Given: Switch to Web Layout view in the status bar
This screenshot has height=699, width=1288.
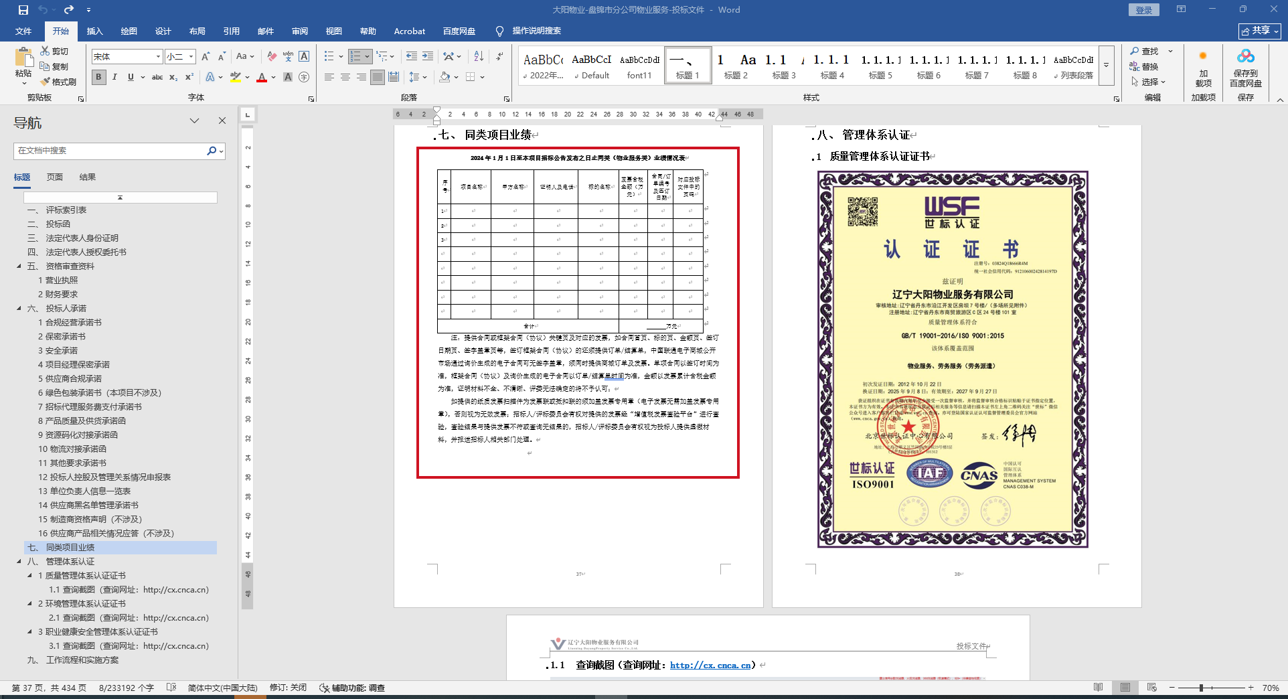Looking at the screenshot, I should tap(1151, 688).
